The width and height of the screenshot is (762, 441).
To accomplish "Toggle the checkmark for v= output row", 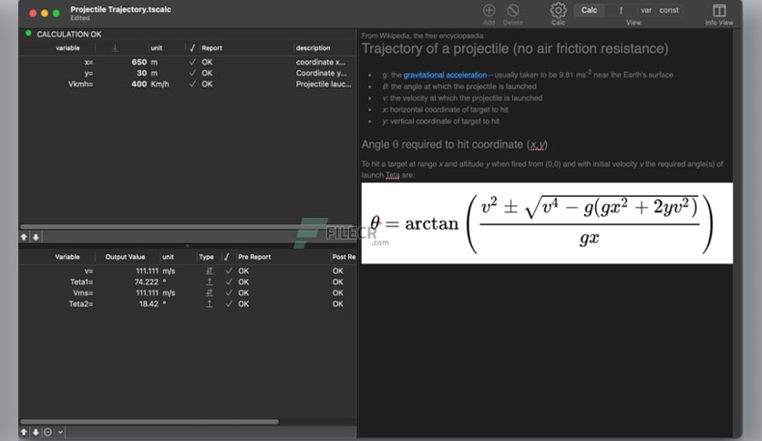I will 229,271.
